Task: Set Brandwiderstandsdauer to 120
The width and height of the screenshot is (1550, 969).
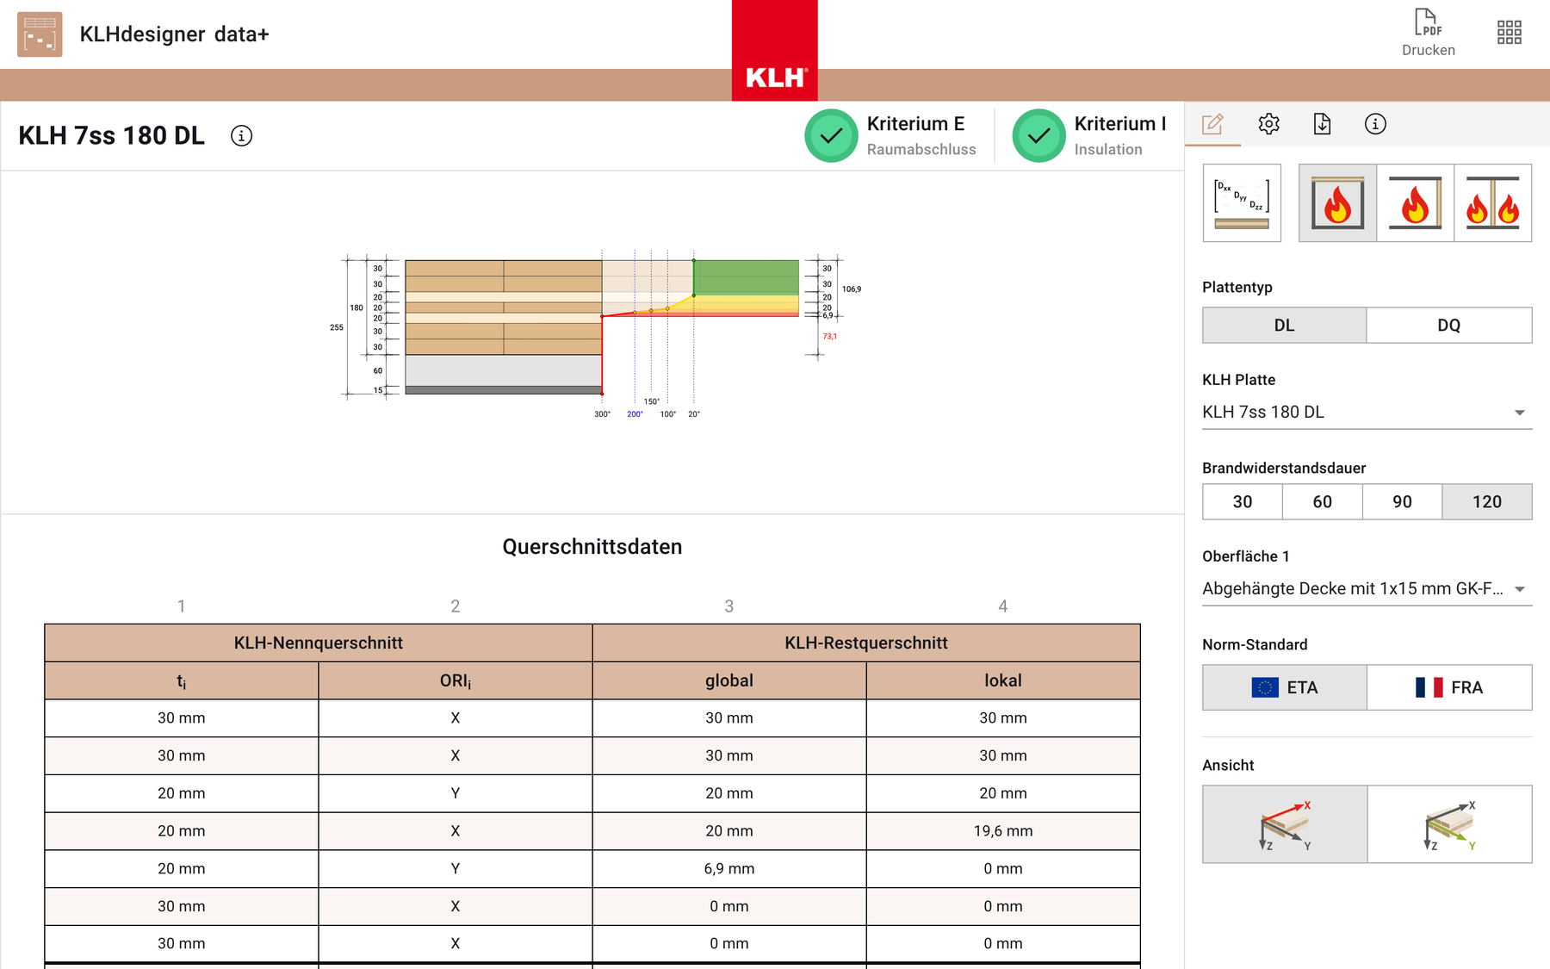Action: tap(1487, 502)
